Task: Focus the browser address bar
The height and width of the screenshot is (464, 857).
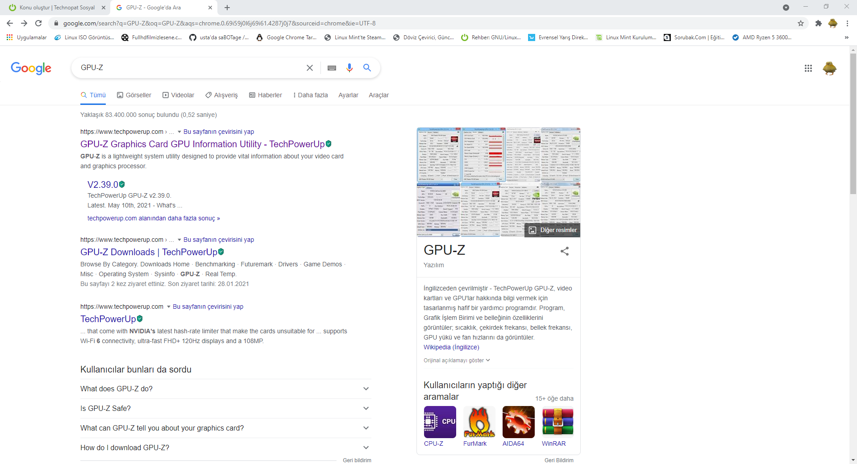Action: coord(424,23)
